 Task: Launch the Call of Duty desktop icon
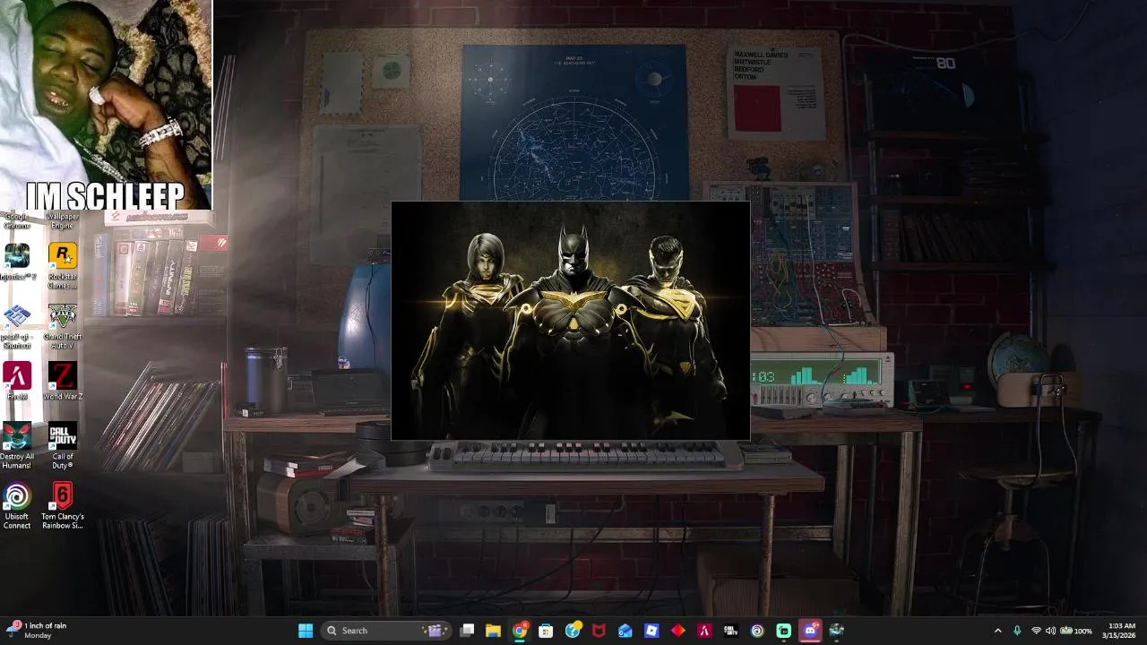click(63, 446)
